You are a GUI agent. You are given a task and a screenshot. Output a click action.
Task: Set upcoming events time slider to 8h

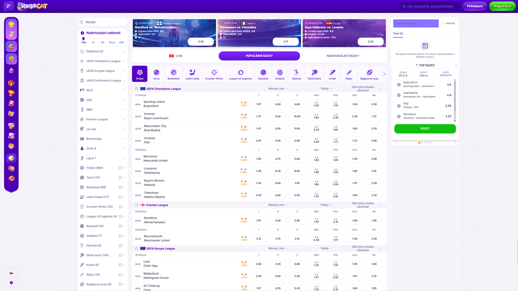(x=102, y=42)
